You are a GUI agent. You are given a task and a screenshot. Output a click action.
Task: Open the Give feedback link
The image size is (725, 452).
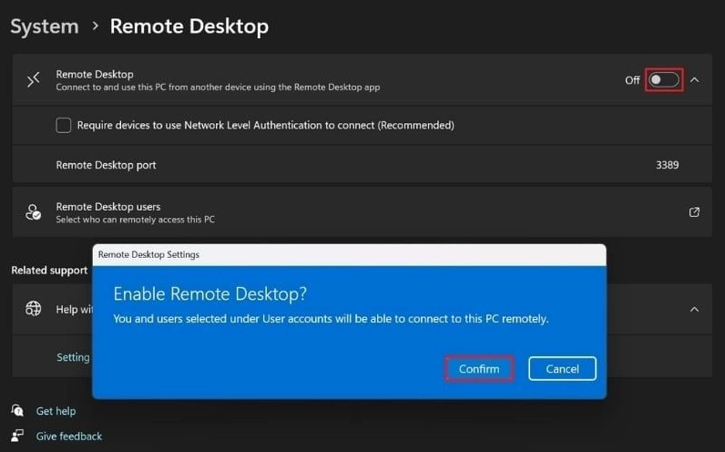pyautogui.click(x=69, y=437)
